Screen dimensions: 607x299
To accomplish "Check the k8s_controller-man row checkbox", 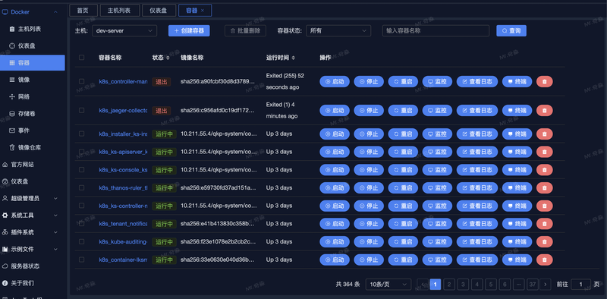I will pos(82,81).
